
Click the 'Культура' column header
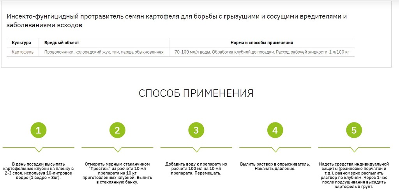[21, 43]
